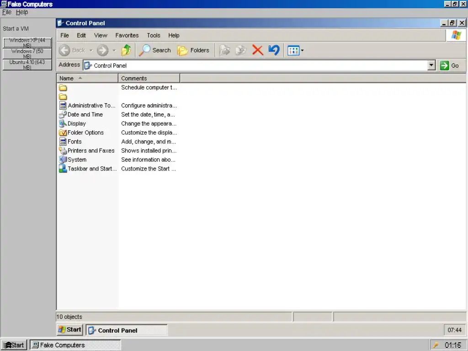Open the Forward history dropdown arrow
Image resolution: width=468 pixels, height=351 pixels.
(114, 50)
